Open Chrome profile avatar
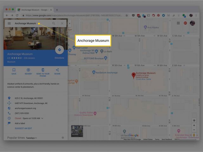 tap(191, 16)
